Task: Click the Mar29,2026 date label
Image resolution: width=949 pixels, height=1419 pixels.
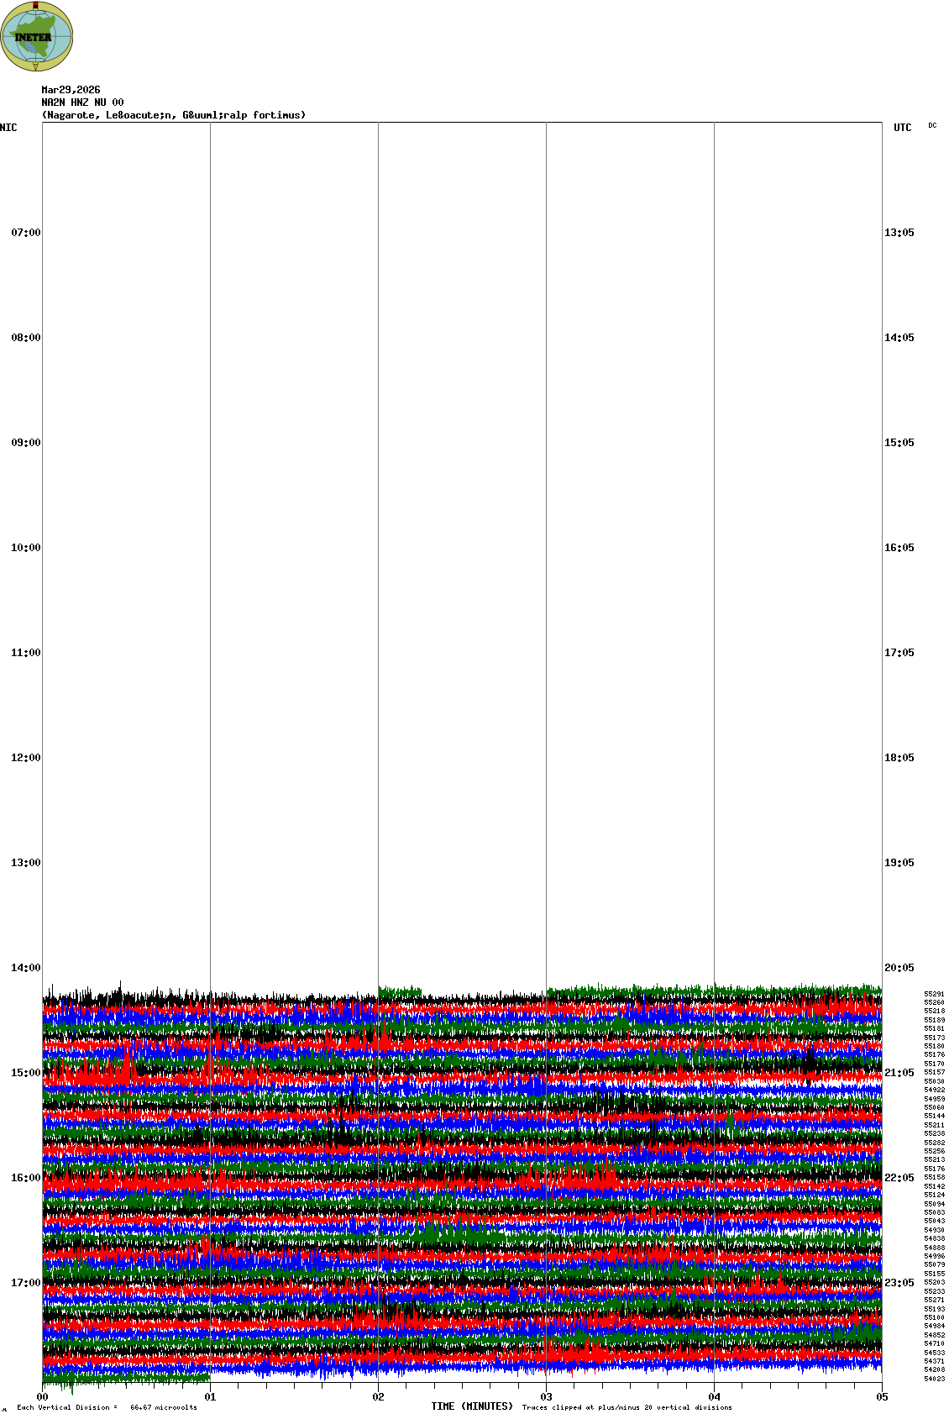Action: point(71,90)
